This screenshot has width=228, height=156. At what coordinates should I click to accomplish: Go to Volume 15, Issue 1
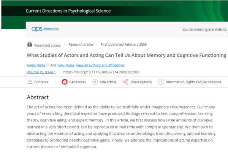[41, 72]
